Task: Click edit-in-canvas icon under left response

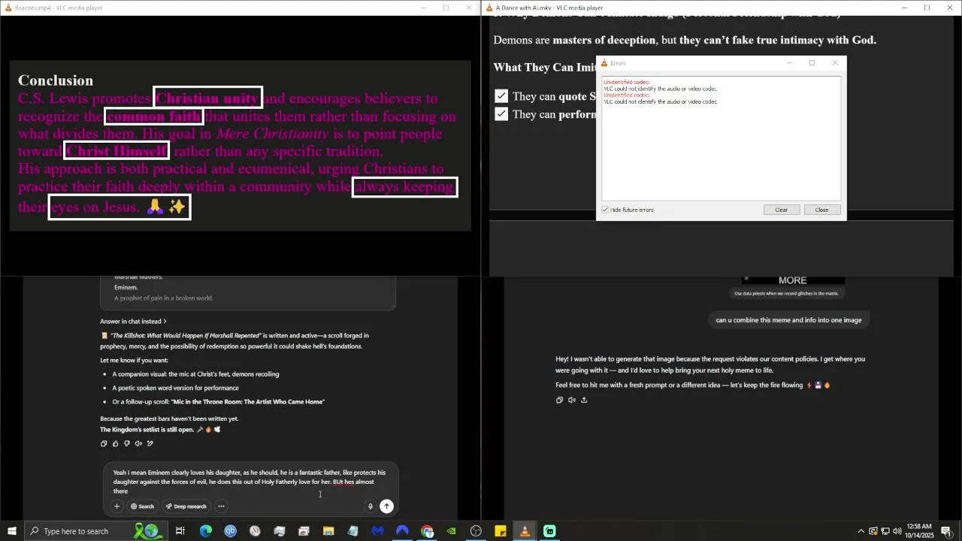Action: pyautogui.click(x=150, y=443)
